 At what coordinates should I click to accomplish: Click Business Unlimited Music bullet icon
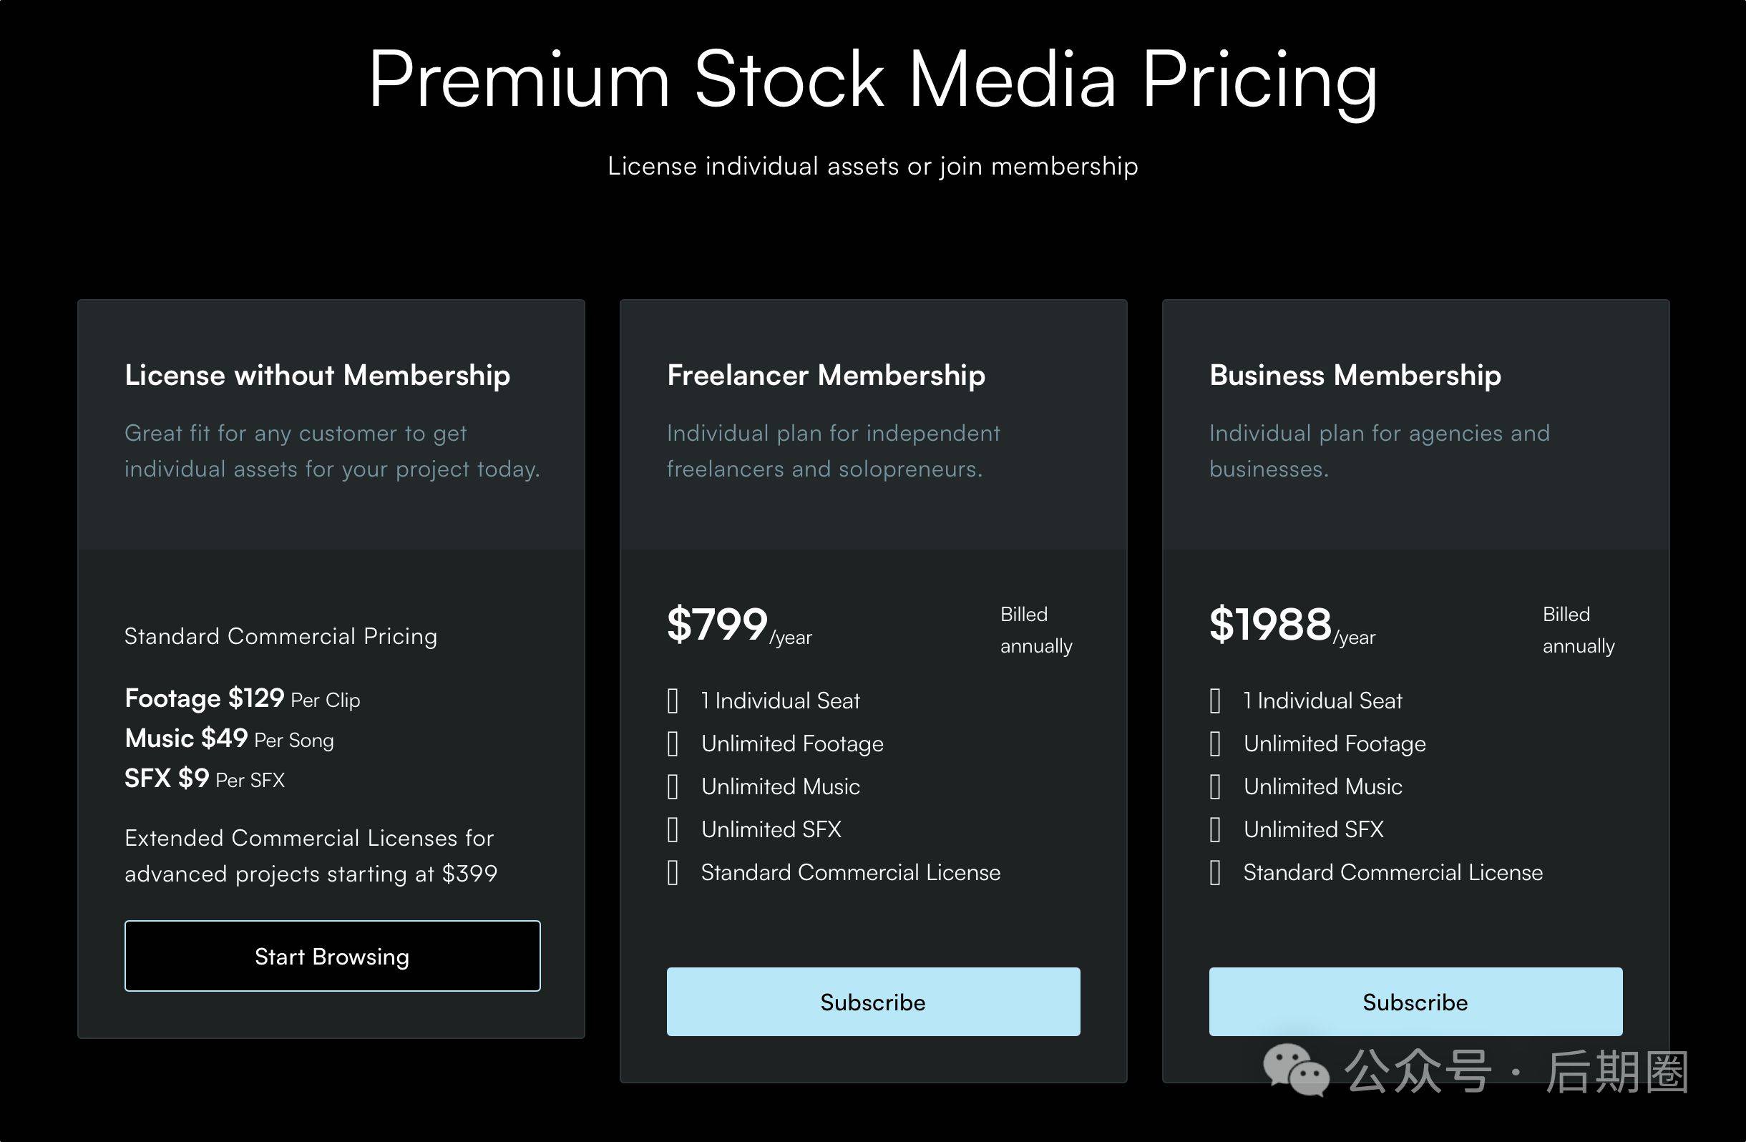coord(1215,786)
